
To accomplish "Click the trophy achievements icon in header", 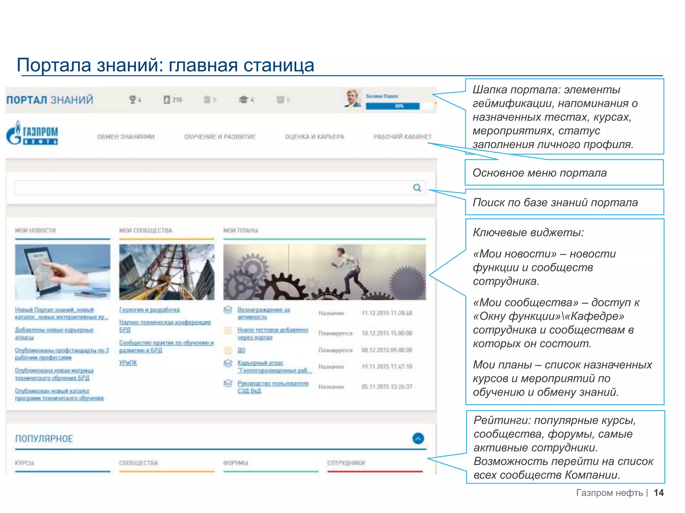I will coord(133,99).
